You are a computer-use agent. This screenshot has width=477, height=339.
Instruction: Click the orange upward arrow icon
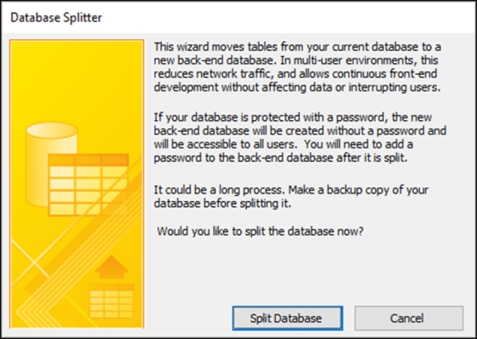[x=112, y=267]
